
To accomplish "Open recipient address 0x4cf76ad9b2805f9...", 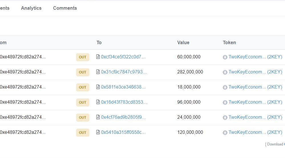I will tap(124, 117).
